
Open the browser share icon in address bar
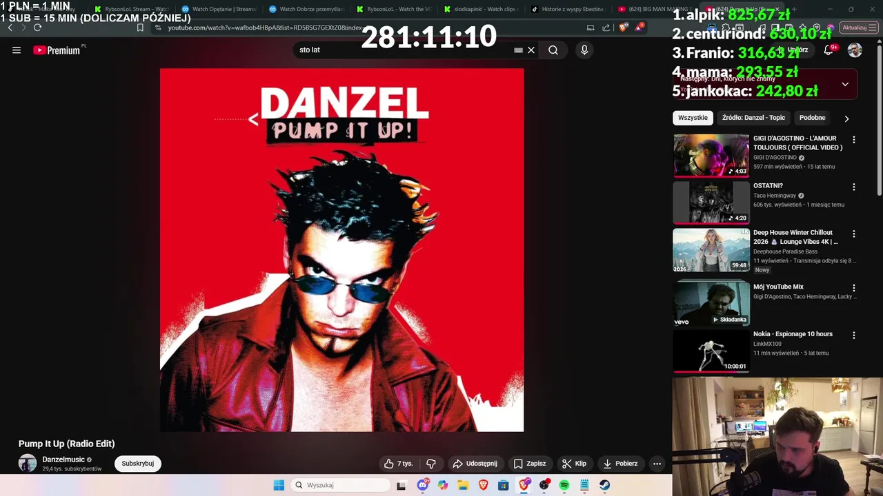pyautogui.click(x=606, y=28)
